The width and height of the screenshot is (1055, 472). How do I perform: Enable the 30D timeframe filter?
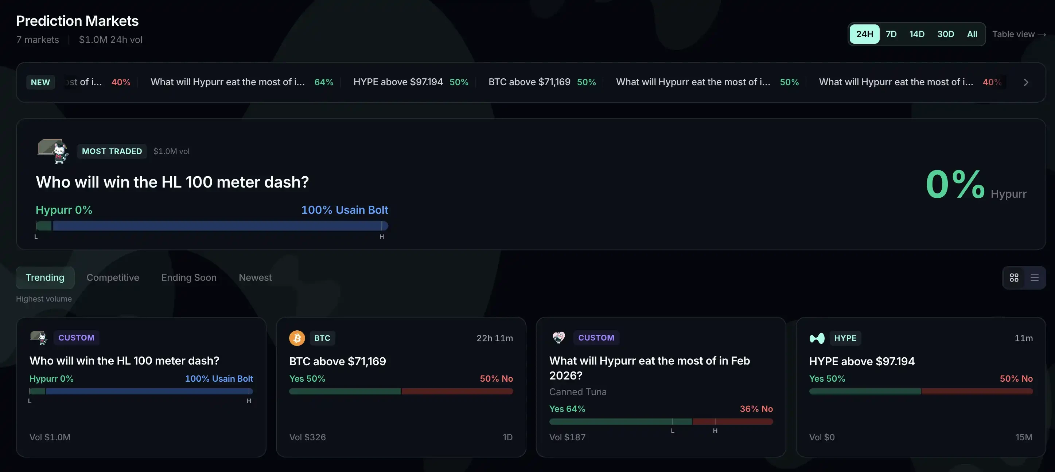946,34
